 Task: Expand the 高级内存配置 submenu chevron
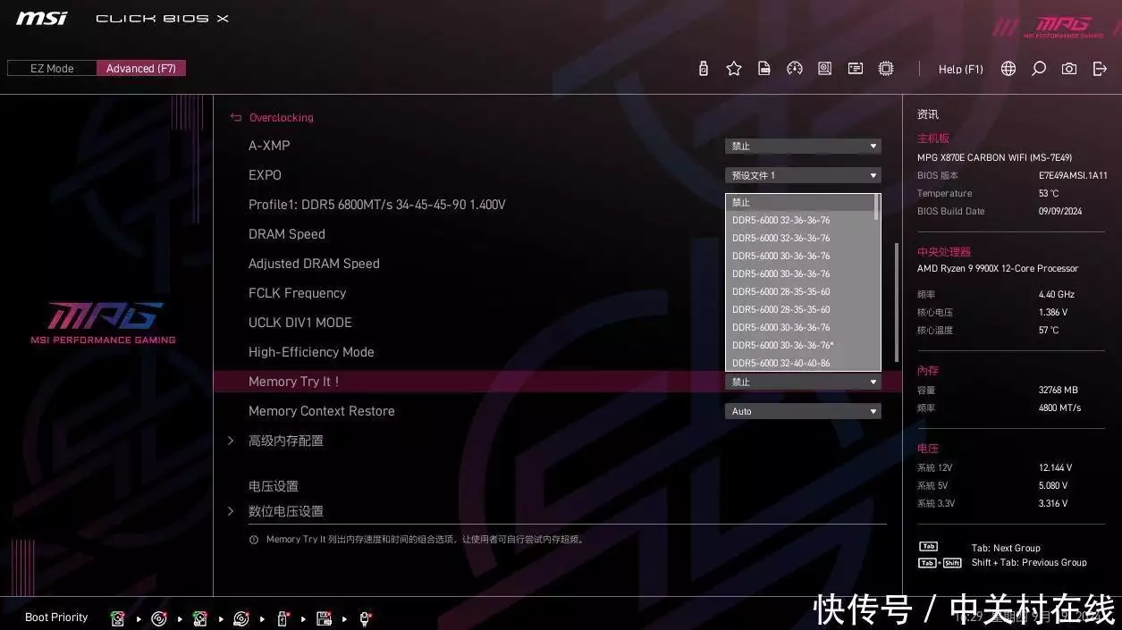click(x=231, y=441)
